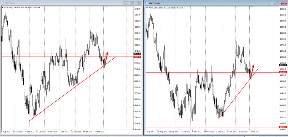Click the #NDX,Daily window title icon
Viewport: 288px width, 137px height.
click(146, 3)
